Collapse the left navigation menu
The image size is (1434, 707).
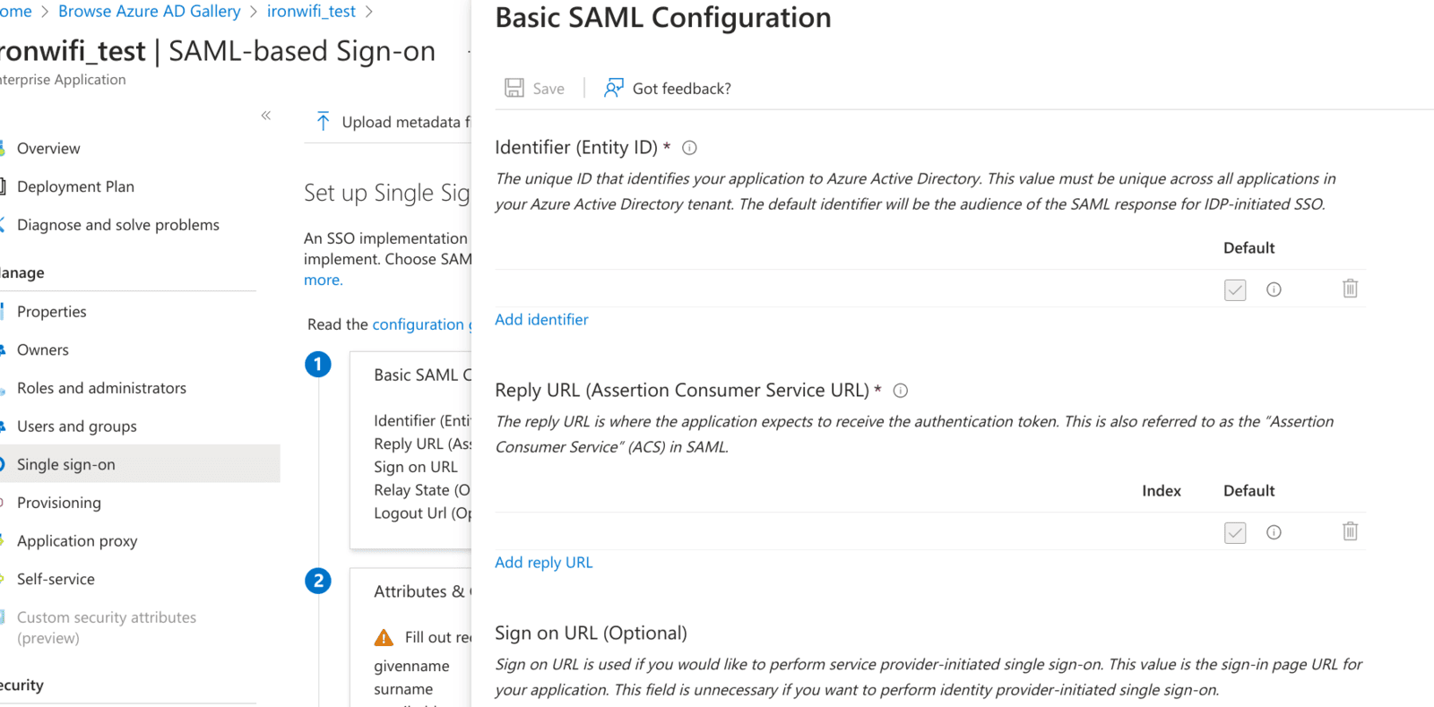click(266, 116)
